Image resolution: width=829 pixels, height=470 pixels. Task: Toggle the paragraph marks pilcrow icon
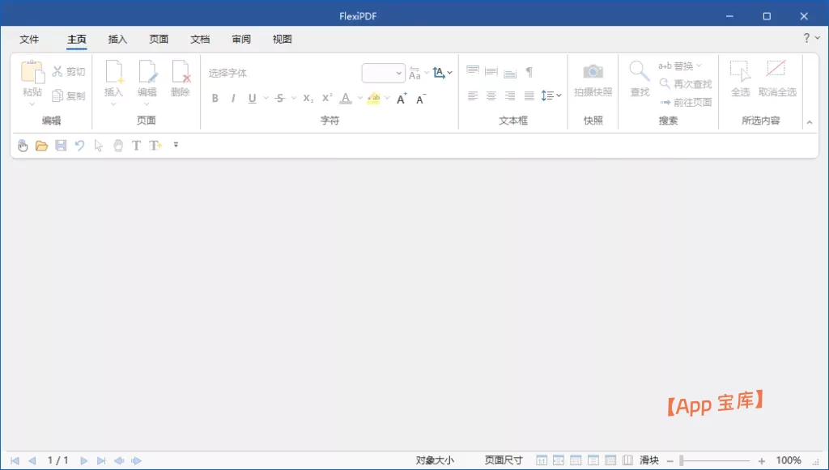click(529, 72)
